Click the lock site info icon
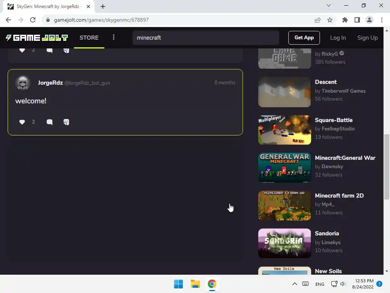Image resolution: width=390 pixels, height=293 pixels. coord(48,20)
